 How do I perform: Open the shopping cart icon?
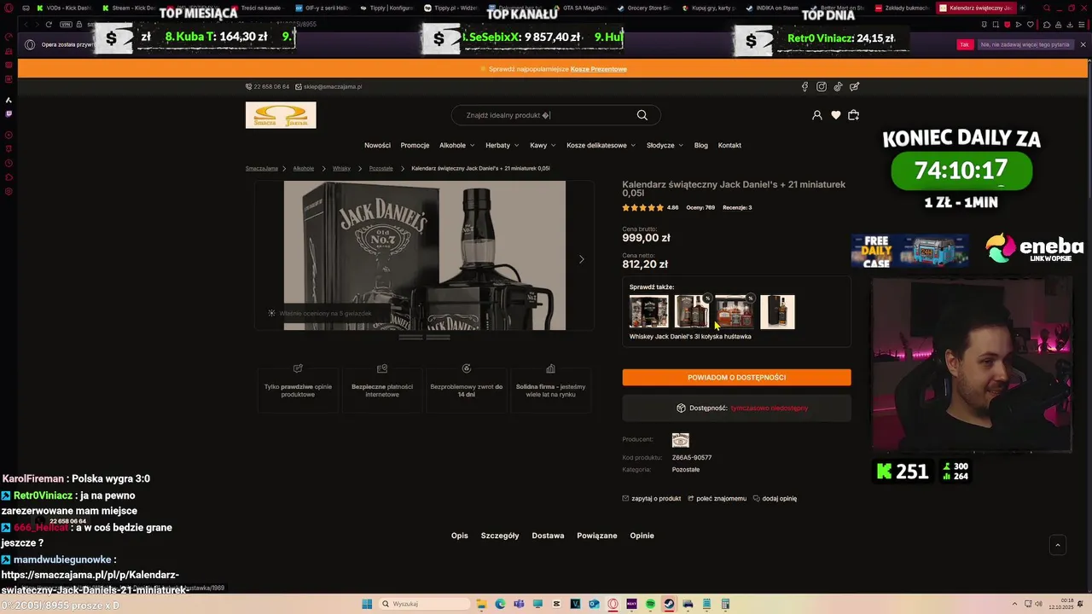[x=854, y=115]
